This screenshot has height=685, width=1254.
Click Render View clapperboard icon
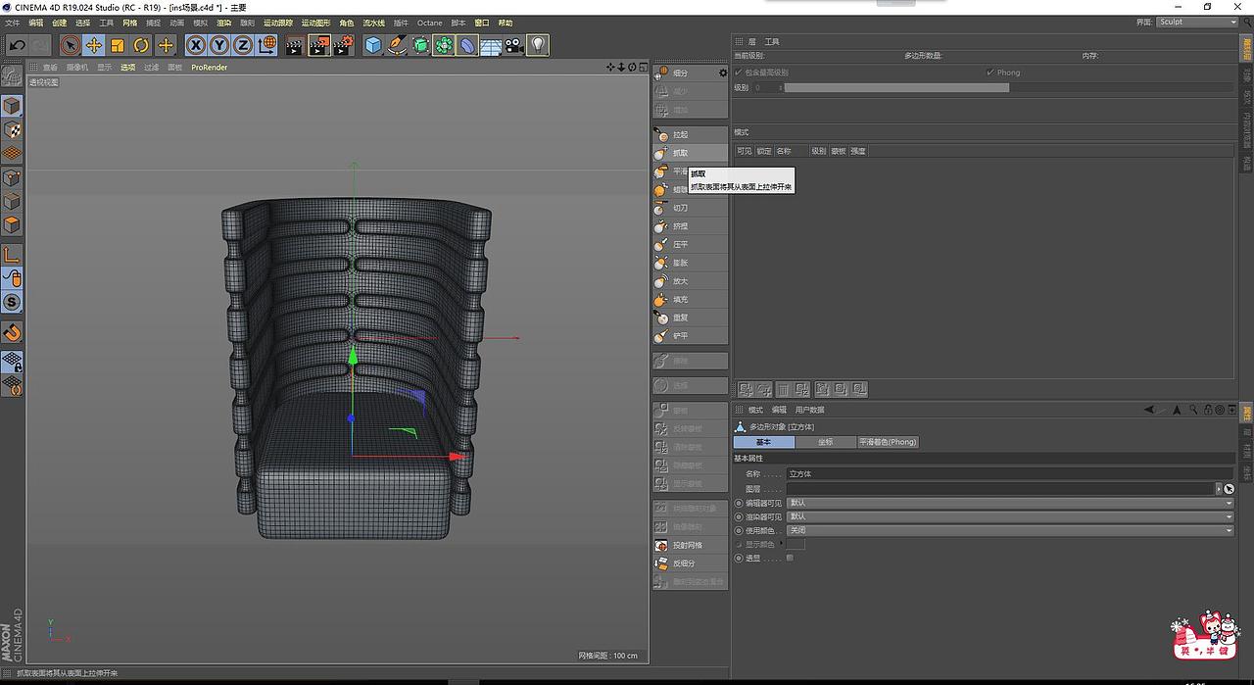pyautogui.click(x=295, y=45)
